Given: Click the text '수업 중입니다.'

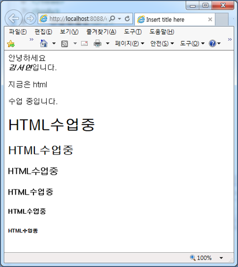Looking at the screenshot, I should coord(33,101).
